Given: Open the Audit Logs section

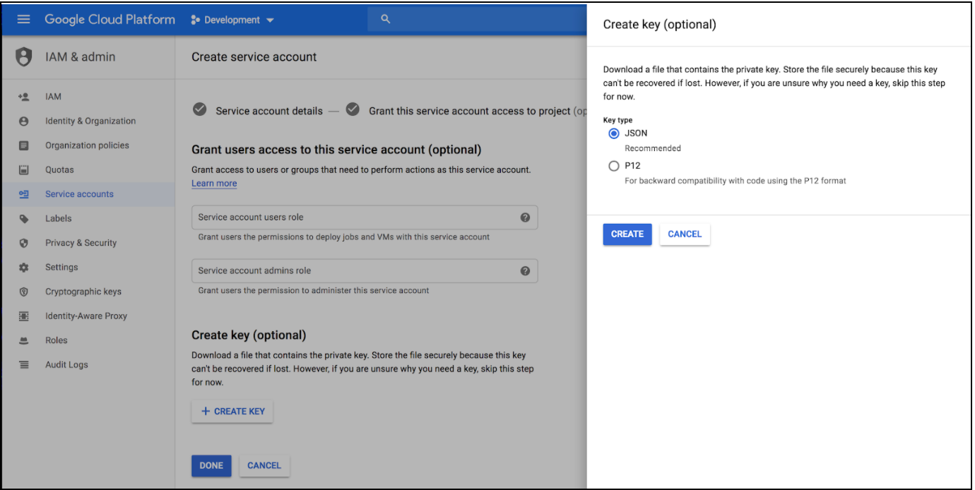Looking at the screenshot, I should 68,364.
